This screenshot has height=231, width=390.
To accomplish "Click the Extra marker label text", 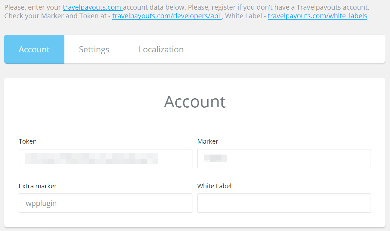I will 38,186.
